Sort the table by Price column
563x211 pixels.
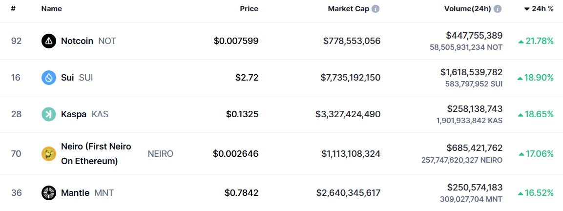coord(249,9)
